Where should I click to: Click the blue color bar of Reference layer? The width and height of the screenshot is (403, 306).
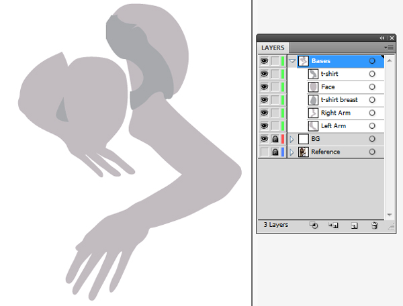tap(283, 152)
